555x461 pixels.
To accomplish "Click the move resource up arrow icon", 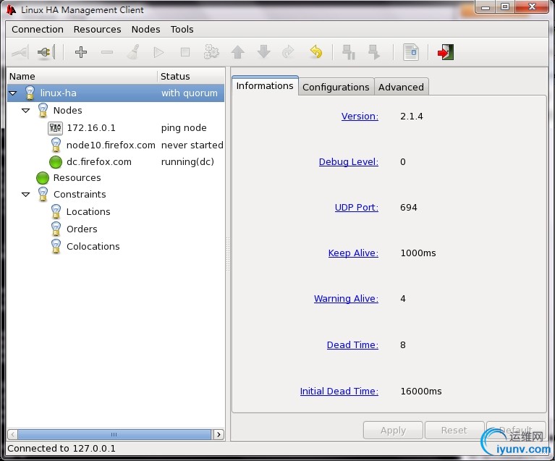I will pyautogui.click(x=237, y=52).
